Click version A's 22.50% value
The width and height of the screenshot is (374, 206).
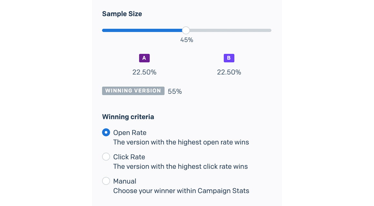point(144,72)
